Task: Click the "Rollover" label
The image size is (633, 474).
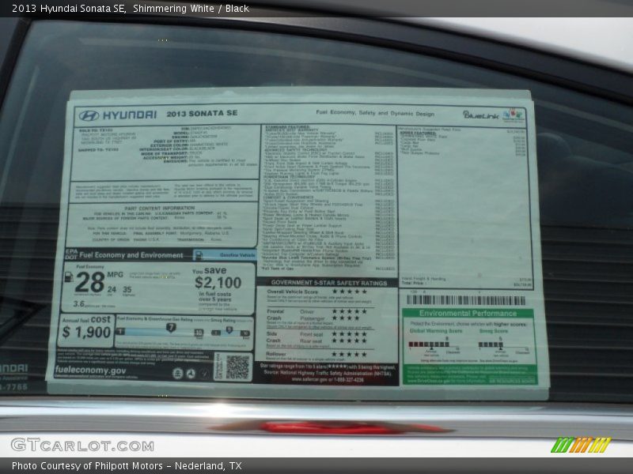Action: click(276, 354)
